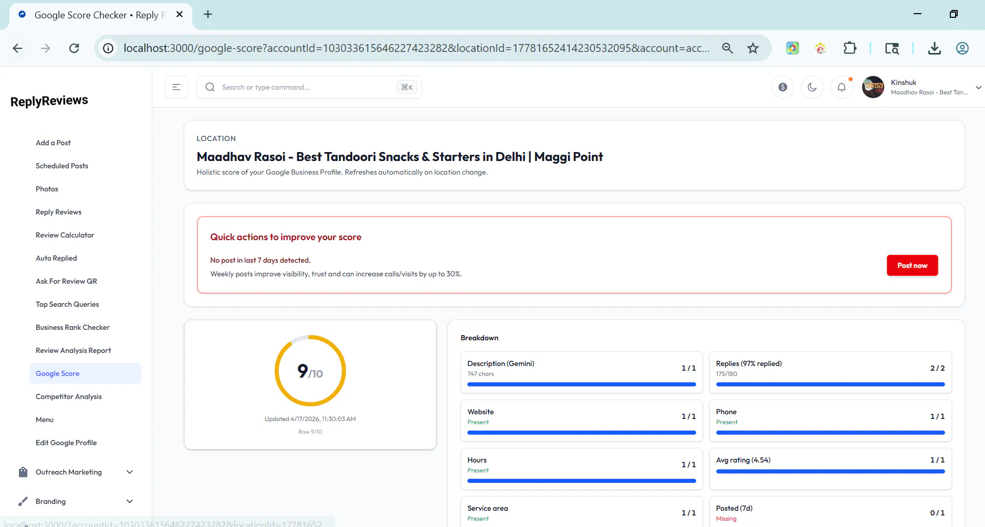The image size is (985, 527).
Task: Go back to the previous page
Action: (17, 48)
